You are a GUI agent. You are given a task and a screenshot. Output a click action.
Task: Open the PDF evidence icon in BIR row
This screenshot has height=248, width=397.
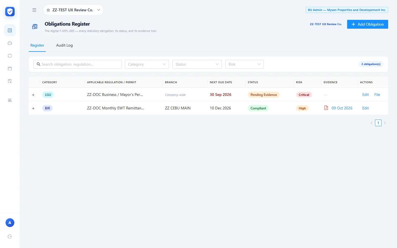(x=326, y=108)
